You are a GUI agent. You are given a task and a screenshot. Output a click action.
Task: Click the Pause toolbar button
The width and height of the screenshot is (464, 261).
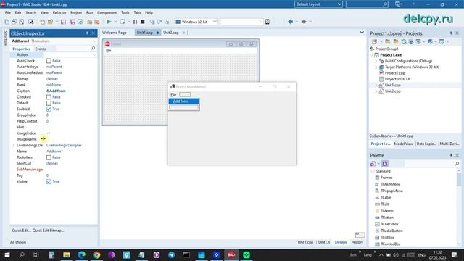(x=135, y=22)
